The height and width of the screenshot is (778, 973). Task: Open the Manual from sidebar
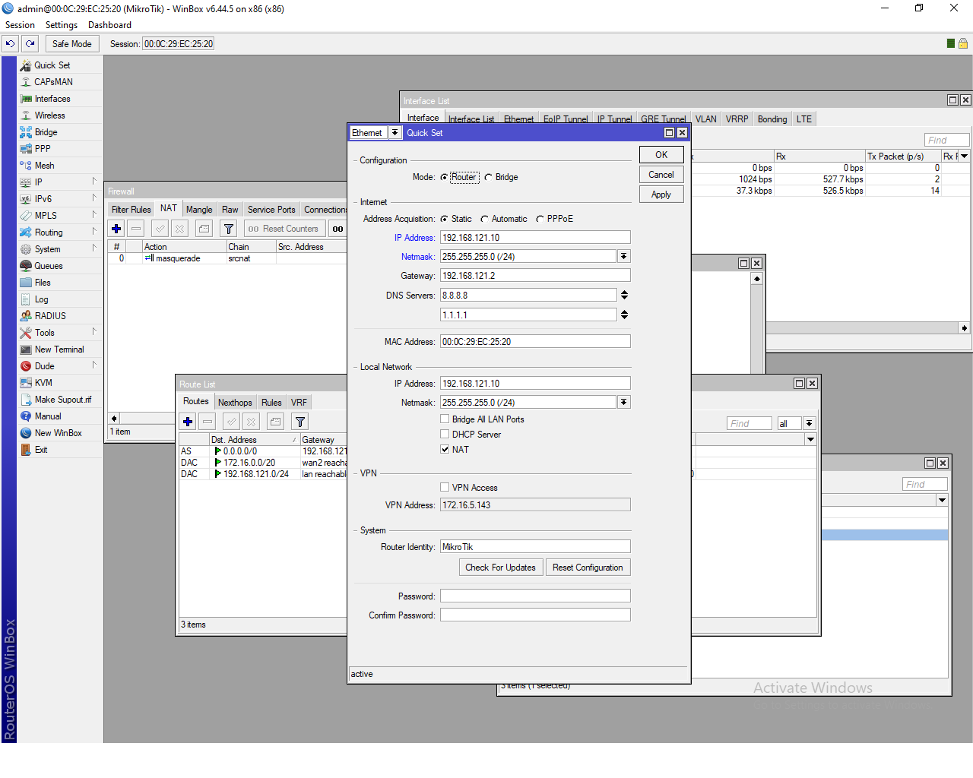[48, 416]
